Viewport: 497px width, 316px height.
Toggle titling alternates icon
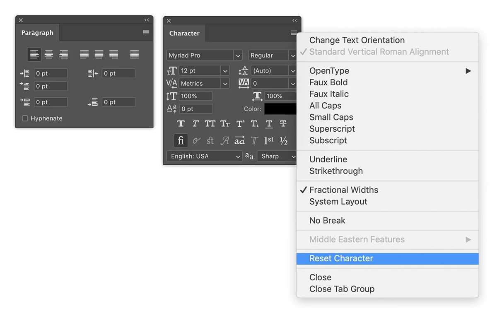[254, 141]
